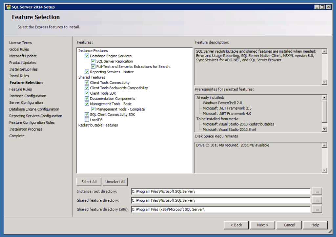Image resolution: width=336 pixels, height=237 pixels.
Task: Disable Full-Text and Semantic Extractions for Search
Action: [93, 66]
